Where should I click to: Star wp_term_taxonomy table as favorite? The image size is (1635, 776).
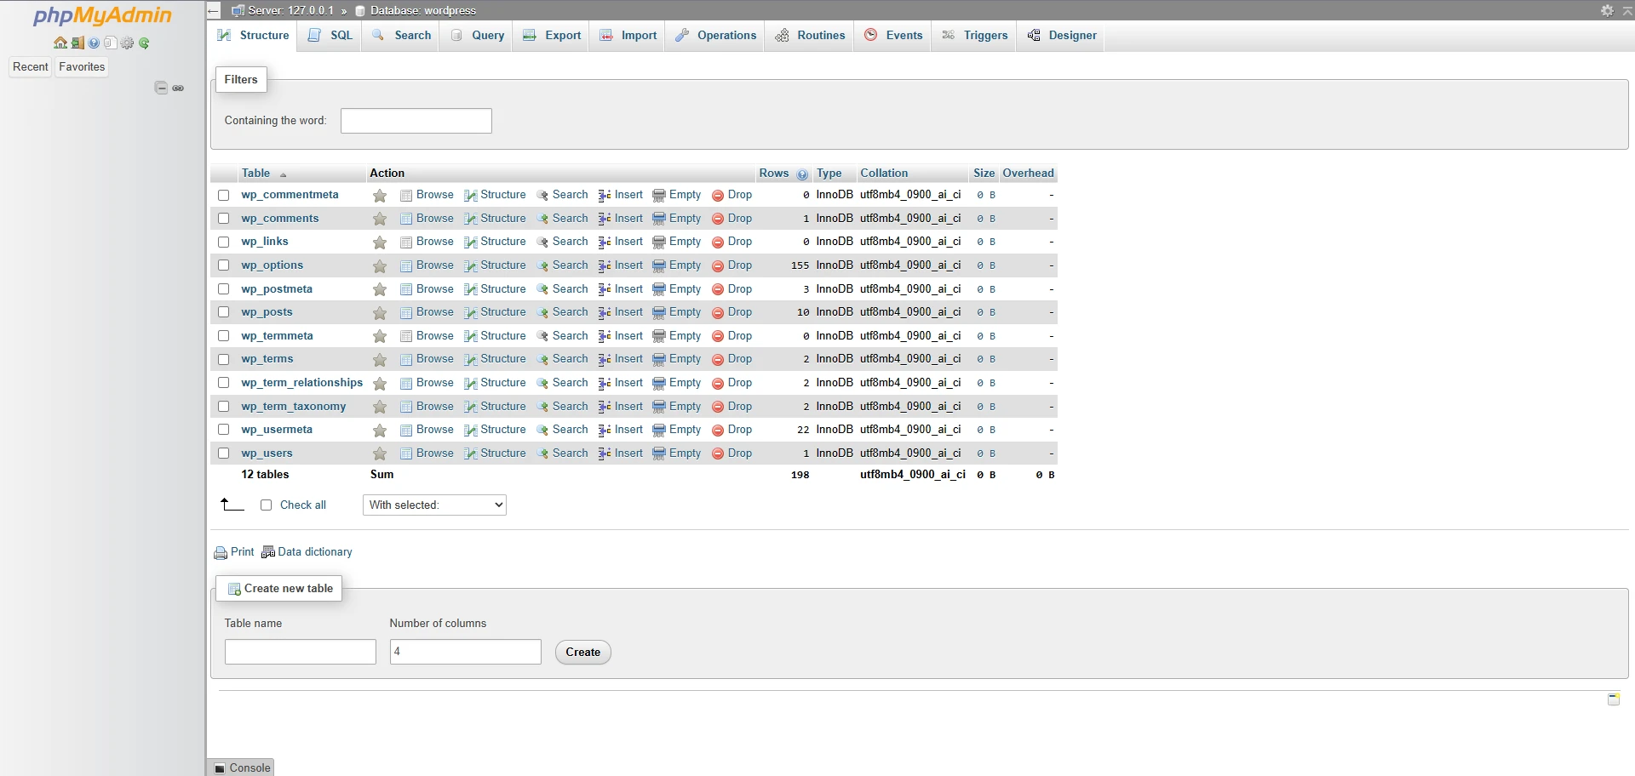point(380,408)
